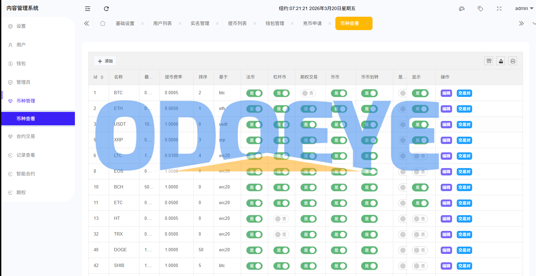Switch to the 实名管理 tab
Viewport: 536px width, 276px height.
pyautogui.click(x=200, y=23)
